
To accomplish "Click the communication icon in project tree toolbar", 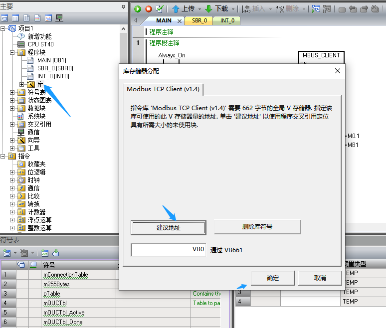I will (x=59, y=18).
